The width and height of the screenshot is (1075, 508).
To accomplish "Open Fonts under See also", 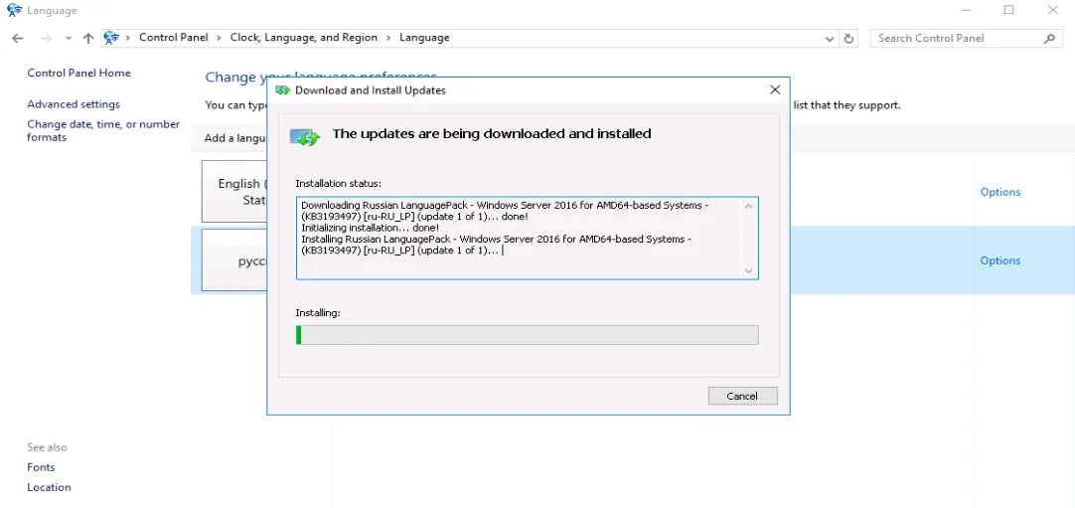I will click(41, 467).
